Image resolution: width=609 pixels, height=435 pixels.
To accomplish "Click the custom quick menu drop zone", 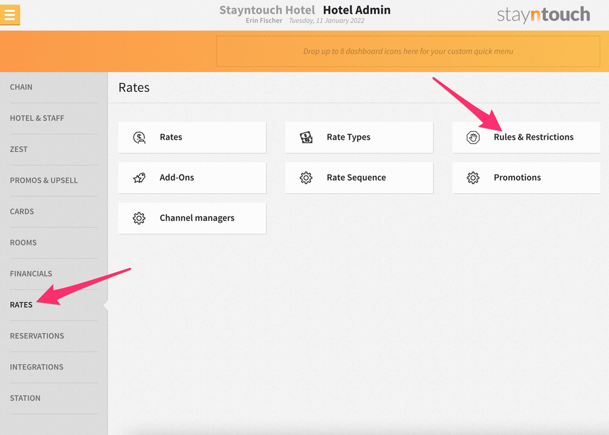I will [x=408, y=51].
